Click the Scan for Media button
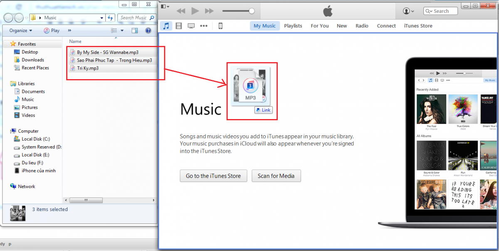This screenshot has height=251, width=499. [276, 176]
